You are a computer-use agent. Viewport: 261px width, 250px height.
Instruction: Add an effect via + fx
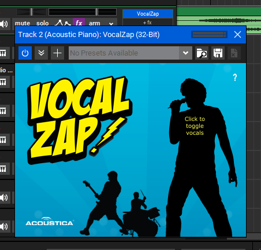147,23
